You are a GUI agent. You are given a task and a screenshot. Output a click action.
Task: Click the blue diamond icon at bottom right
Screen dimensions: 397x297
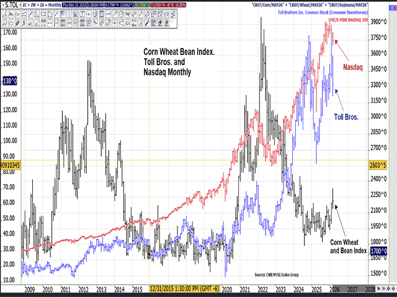(x=388, y=289)
